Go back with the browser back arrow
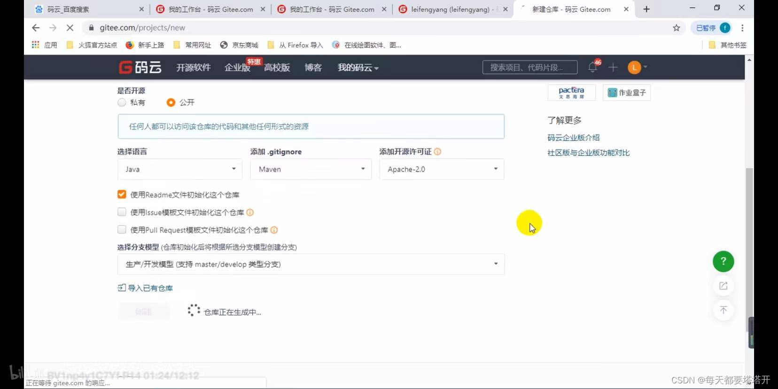 tap(36, 28)
